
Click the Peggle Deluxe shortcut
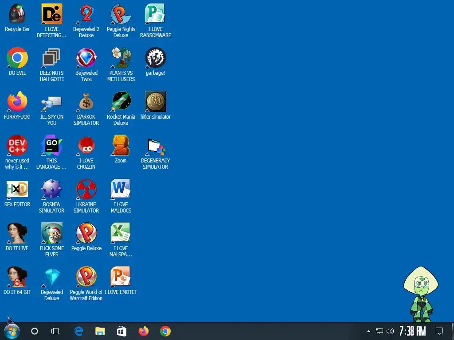86,233
